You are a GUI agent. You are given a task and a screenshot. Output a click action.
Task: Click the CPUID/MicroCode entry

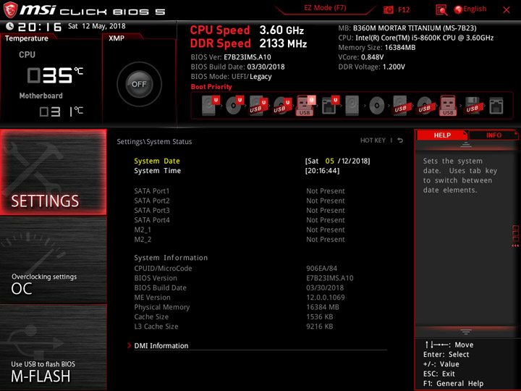click(236, 269)
